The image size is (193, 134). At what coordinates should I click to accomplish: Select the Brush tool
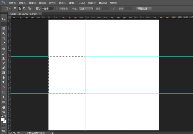click(4, 53)
